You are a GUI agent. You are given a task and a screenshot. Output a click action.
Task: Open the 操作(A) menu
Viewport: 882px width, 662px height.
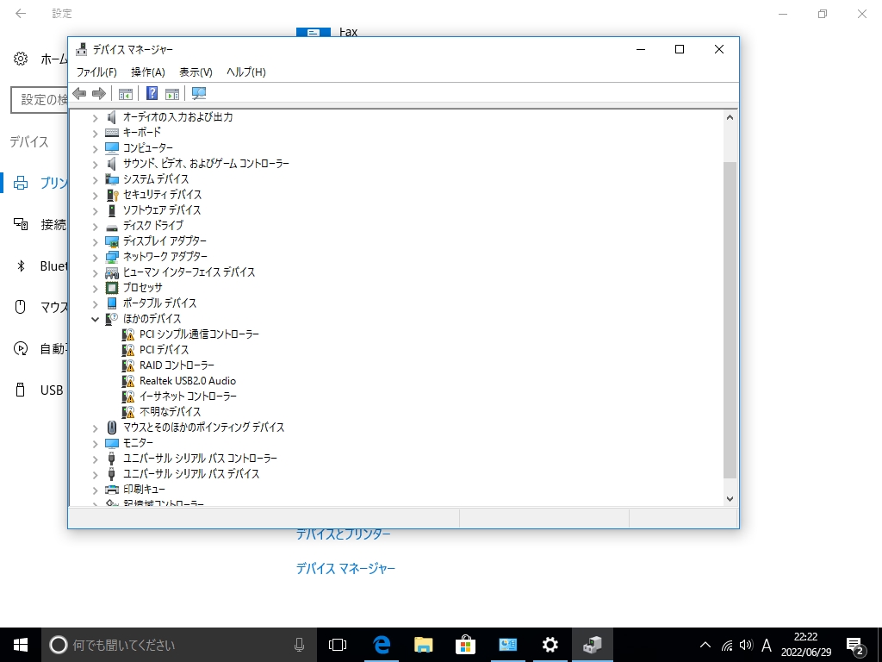[x=148, y=72]
